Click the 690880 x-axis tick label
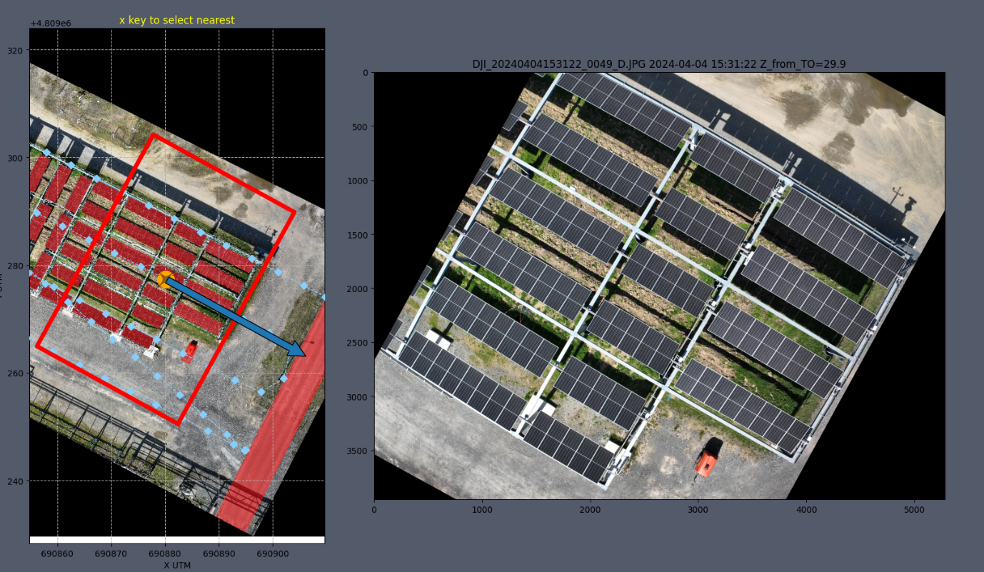Image resolution: width=984 pixels, height=572 pixels. click(165, 553)
